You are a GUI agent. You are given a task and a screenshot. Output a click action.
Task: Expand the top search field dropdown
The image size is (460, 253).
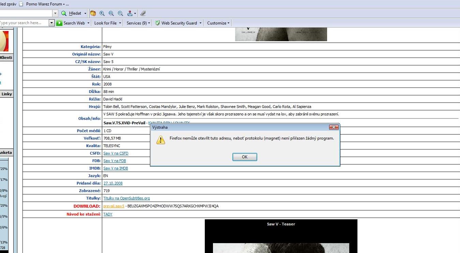coord(55,13)
